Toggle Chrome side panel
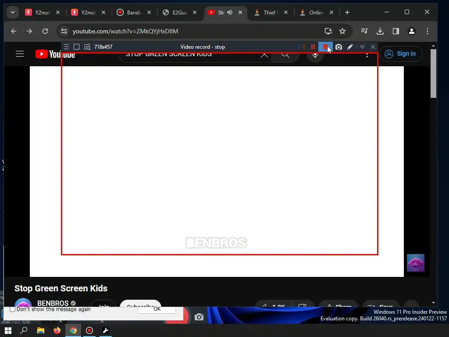 tap(396, 31)
